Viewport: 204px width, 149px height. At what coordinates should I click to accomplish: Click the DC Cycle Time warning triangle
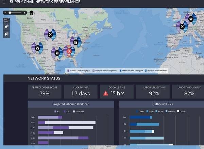106,93
